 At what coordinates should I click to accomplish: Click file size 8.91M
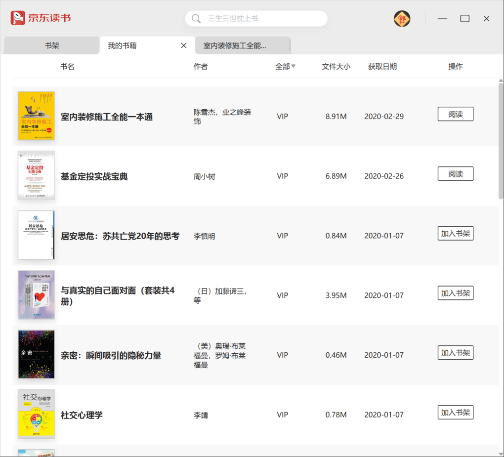tap(336, 116)
